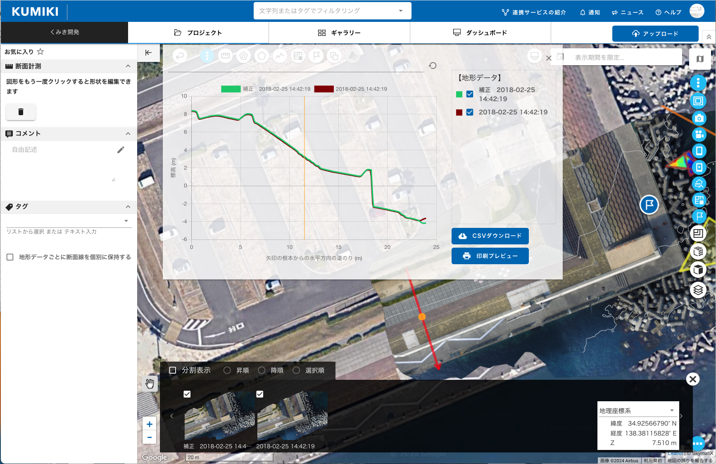Click the 3D solid cube icon

(x=698, y=270)
